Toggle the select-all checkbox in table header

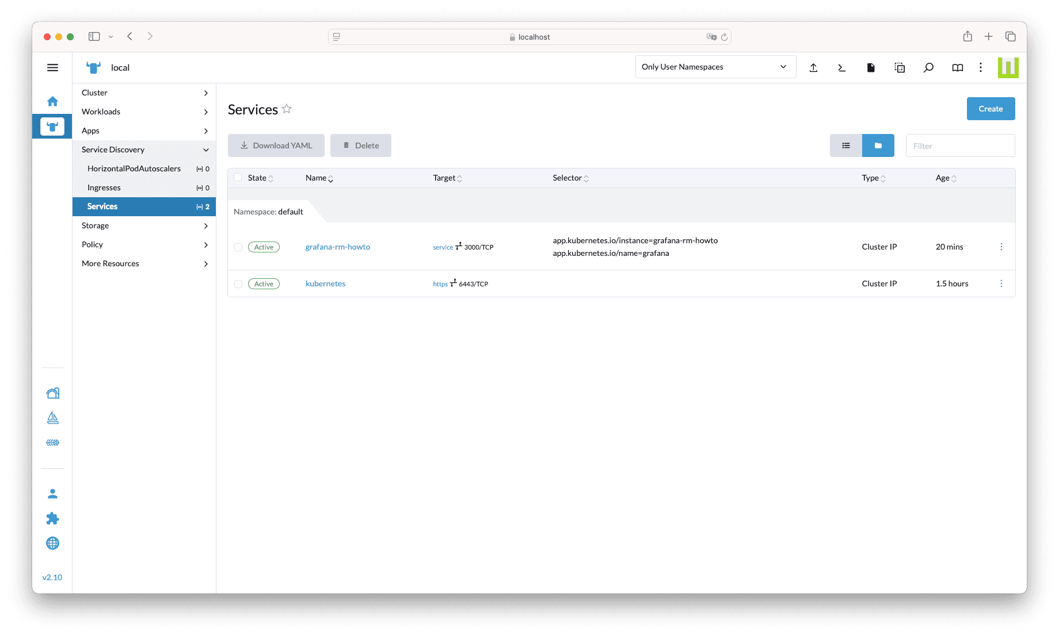[238, 178]
